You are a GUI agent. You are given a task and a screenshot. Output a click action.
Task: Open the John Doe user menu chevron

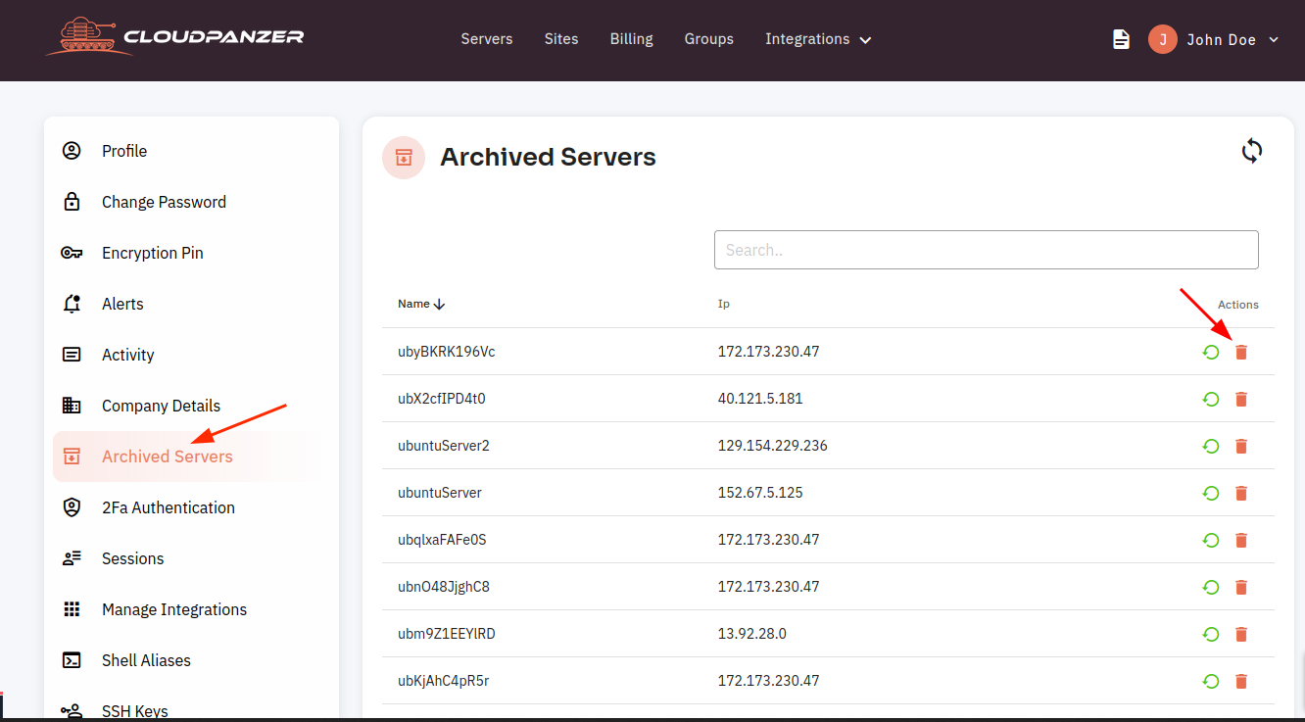pos(1274,40)
